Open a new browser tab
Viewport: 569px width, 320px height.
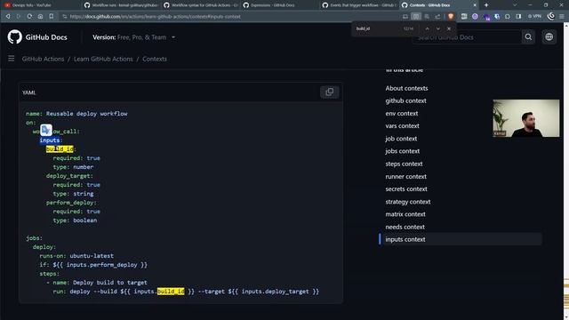pos(486,5)
